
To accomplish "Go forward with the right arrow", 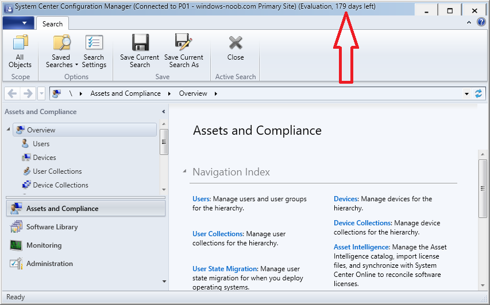I will click(28, 93).
